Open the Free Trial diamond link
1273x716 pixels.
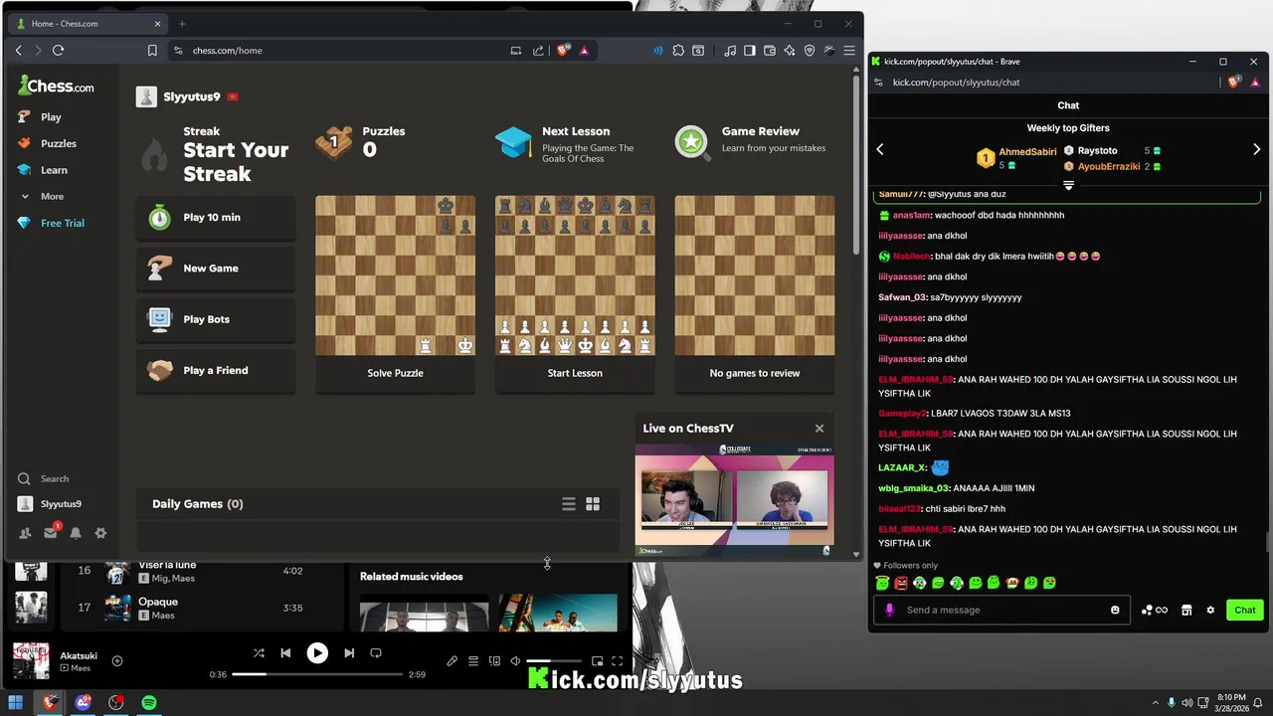pos(51,223)
